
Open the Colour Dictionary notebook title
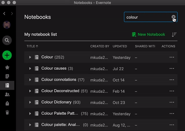(56, 102)
